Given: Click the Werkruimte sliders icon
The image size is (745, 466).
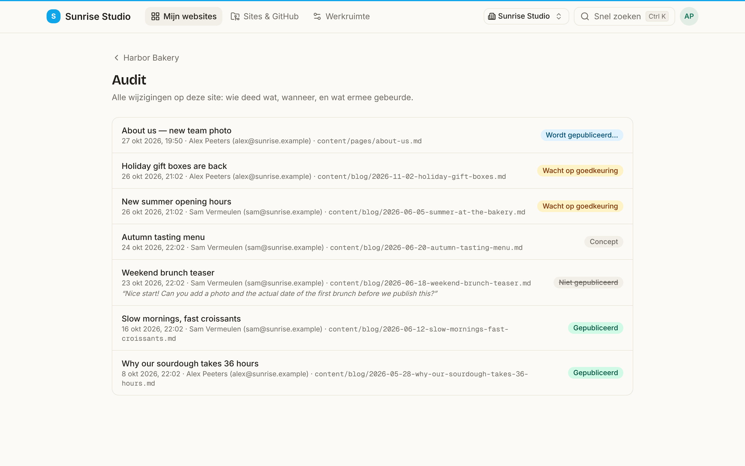Looking at the screenshot, I should click(317, 16).
